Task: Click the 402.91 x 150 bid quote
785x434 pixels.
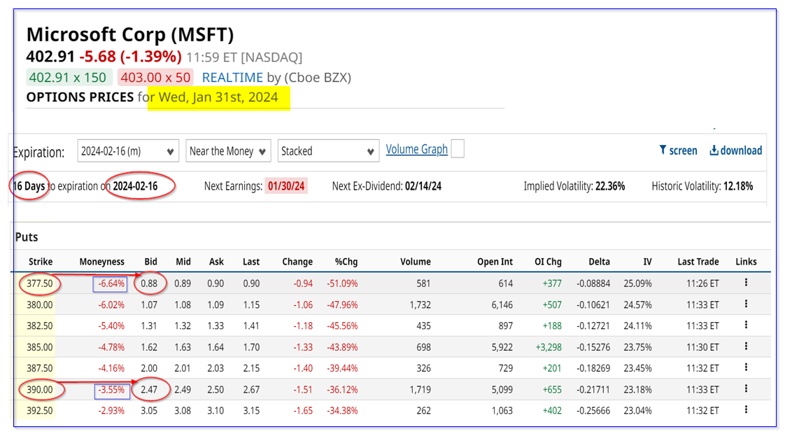Action: (x=68, y=78)
